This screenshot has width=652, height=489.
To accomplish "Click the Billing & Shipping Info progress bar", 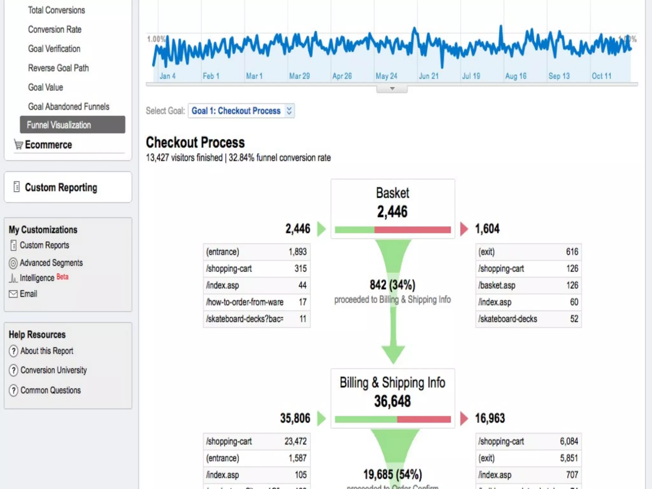I will click(x=393, y=419).
